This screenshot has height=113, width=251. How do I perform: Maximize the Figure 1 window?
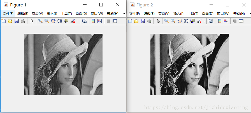click(101, 5)
